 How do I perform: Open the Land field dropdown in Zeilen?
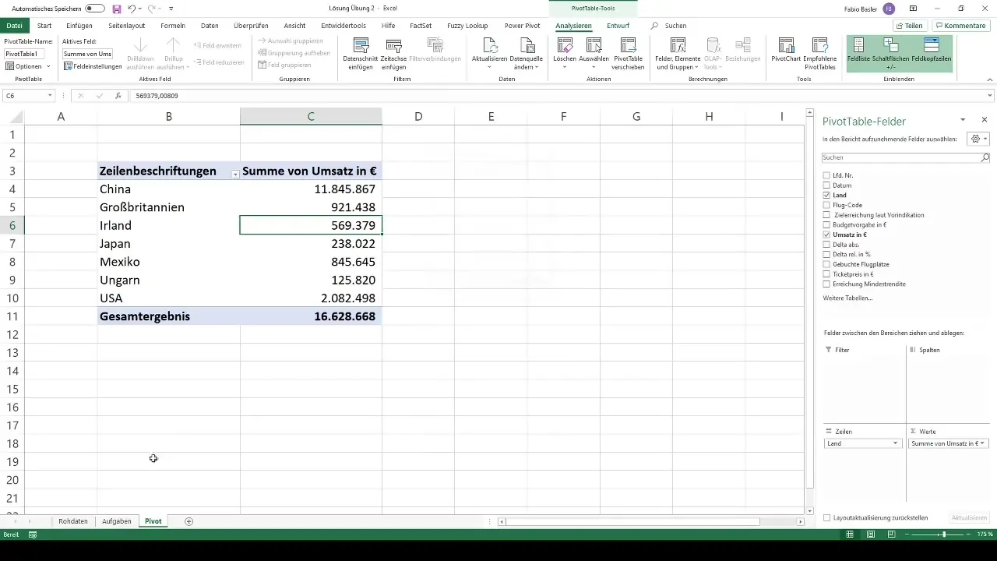click(x=895, y=443)
